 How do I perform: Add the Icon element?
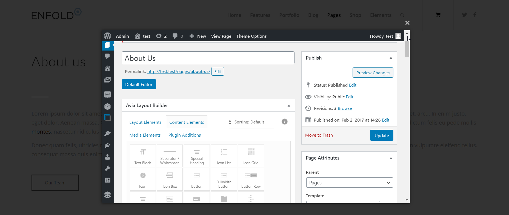pyautogui.click(x=143, y=179)
